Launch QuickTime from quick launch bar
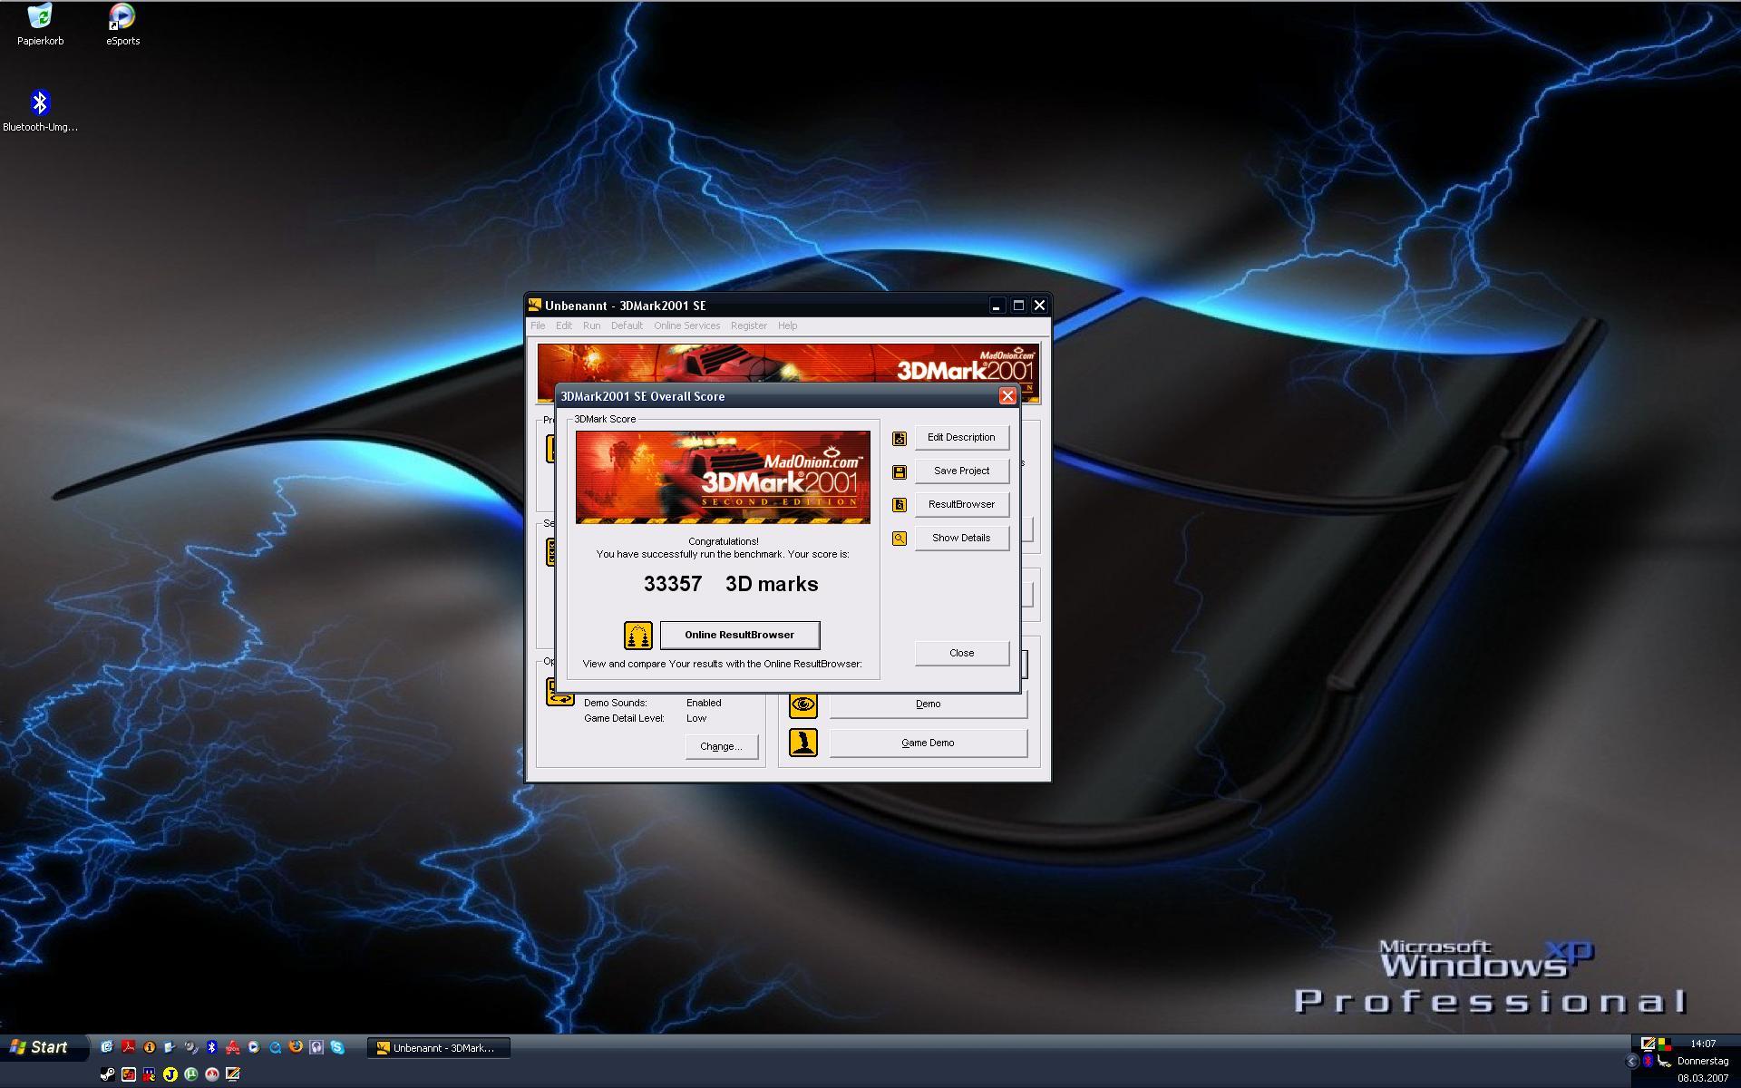The height and width of the screenshot is (1088, 1741). [275, 1047]
